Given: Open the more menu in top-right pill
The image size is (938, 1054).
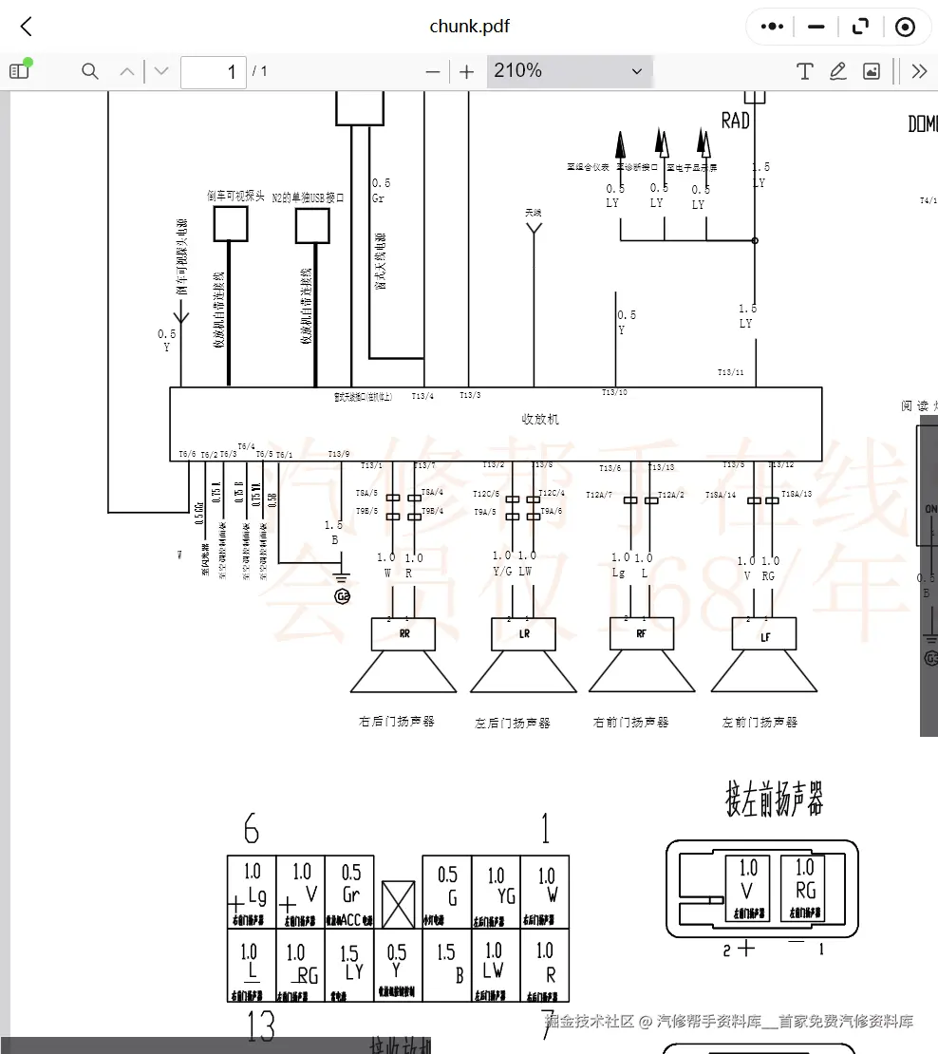Looking at the screenshot, I should [x=771, y=27].
